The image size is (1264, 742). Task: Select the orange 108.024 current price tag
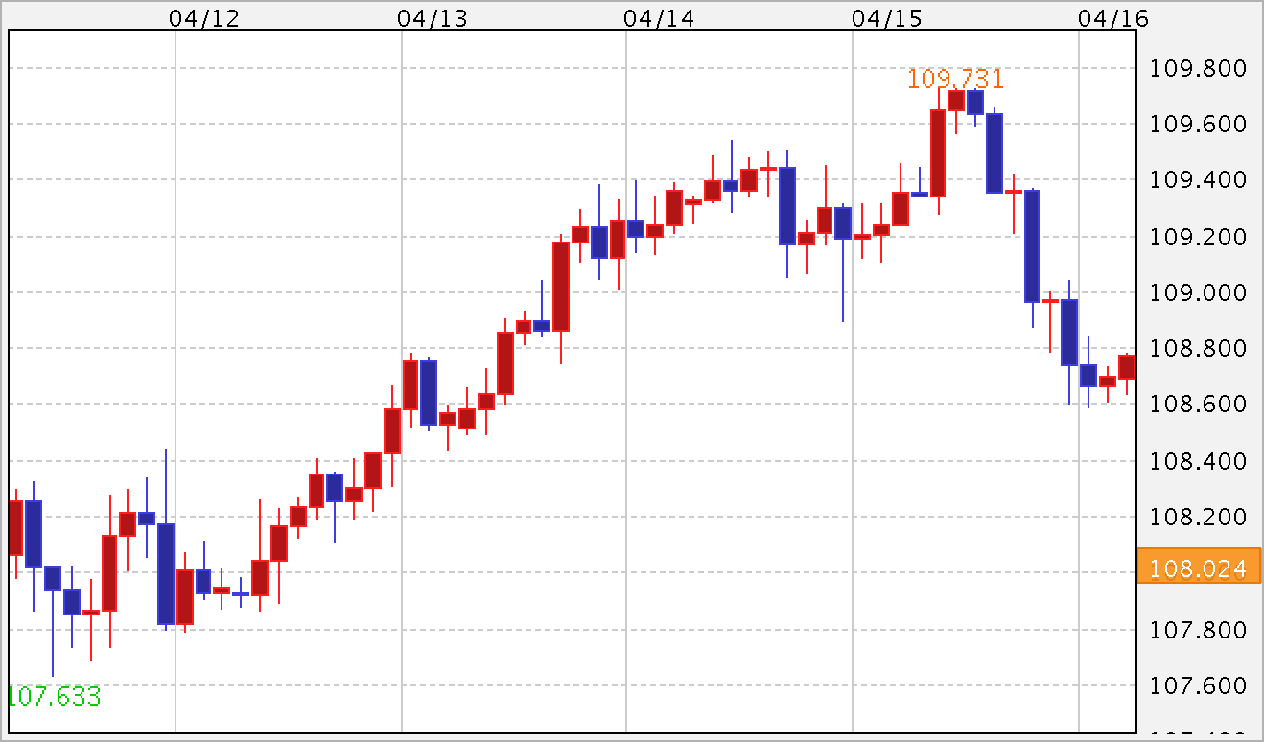1199,568
